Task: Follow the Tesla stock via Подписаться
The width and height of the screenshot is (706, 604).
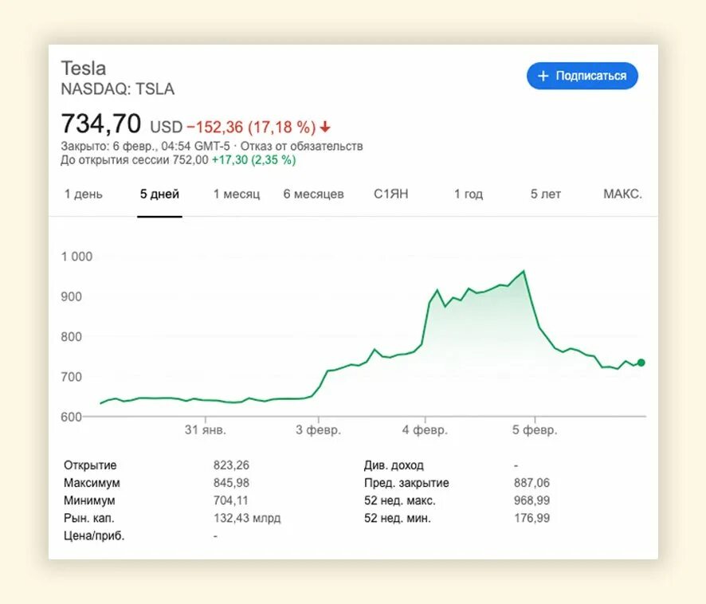Action: 582,76
